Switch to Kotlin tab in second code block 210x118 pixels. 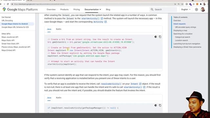(x=59, y=98)
